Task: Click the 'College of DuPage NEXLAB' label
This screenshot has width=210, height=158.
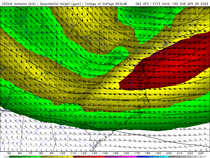Action: point(106,4)
